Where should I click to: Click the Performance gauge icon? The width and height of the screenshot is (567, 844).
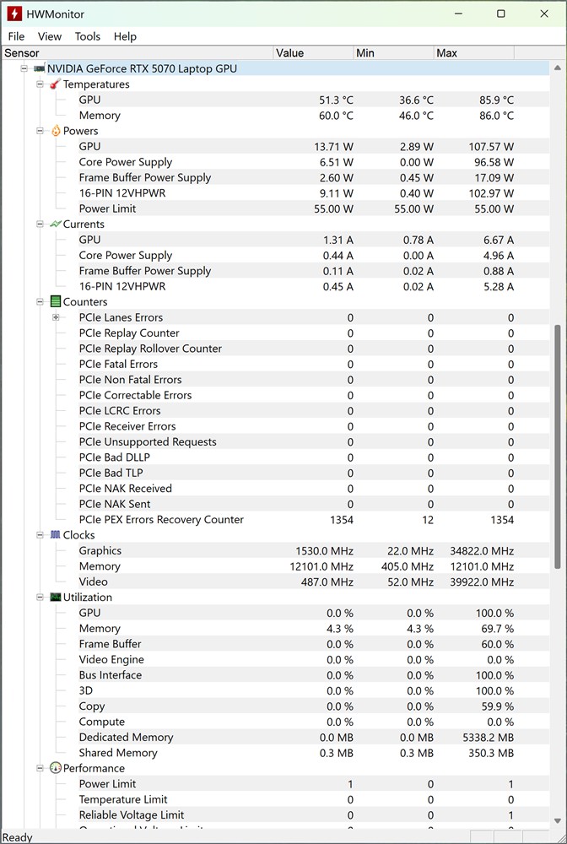55,769
